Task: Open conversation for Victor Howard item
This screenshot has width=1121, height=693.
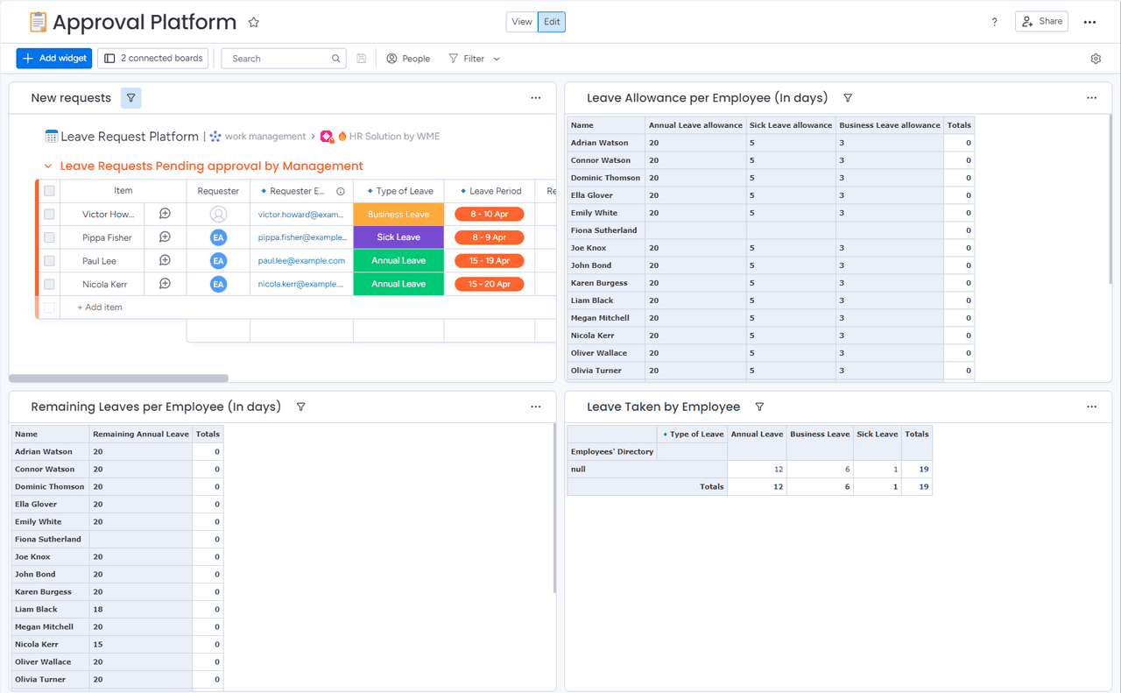Action: point(165,214)
